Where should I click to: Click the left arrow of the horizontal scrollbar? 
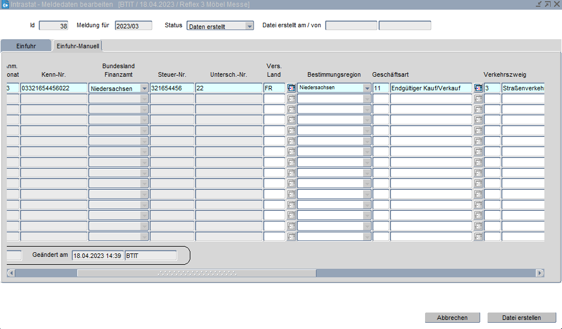point(11,273)
